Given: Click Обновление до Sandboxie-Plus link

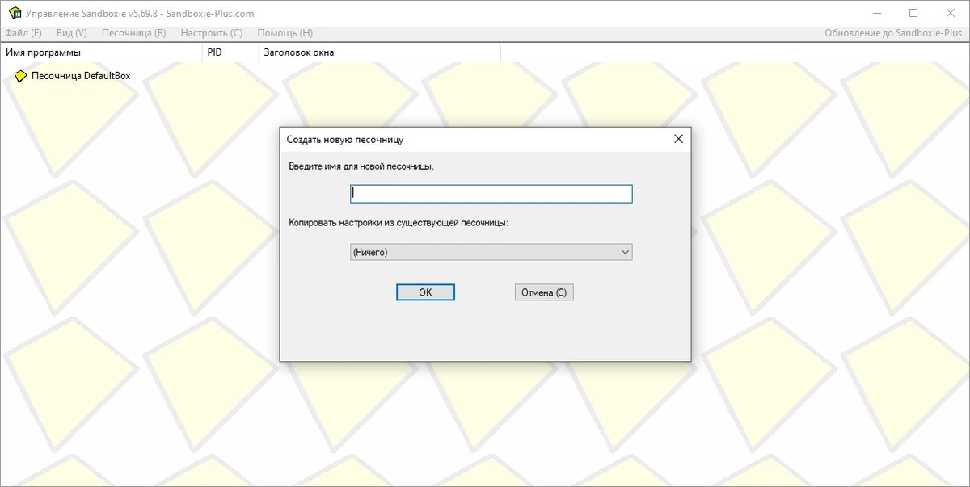Looking at the screenshot, I should pyautogui.click(x=894, y=33).
